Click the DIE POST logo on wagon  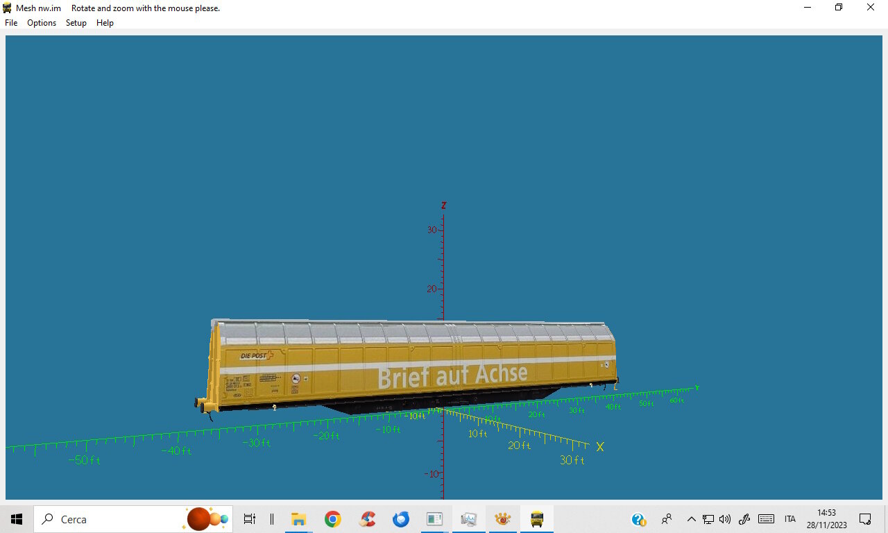click(256, 356)
